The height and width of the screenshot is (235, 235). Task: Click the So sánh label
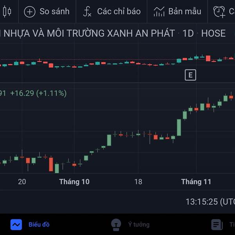[x=54, y=11]
